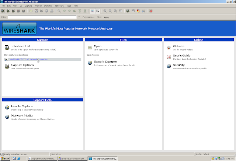The height and width of the screenshot is (161, 236).
Task: Open the Analyze menu
Action: (38, 6)
